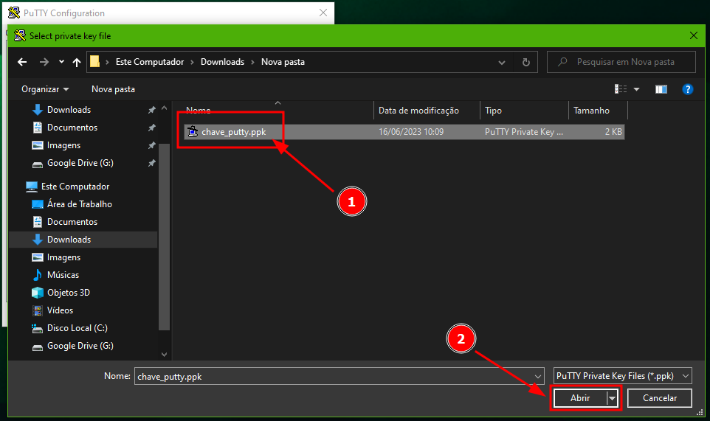This screenshot has height=421, width=710.
Task: Open help with the blue question mark
Action: click(687, 89)
